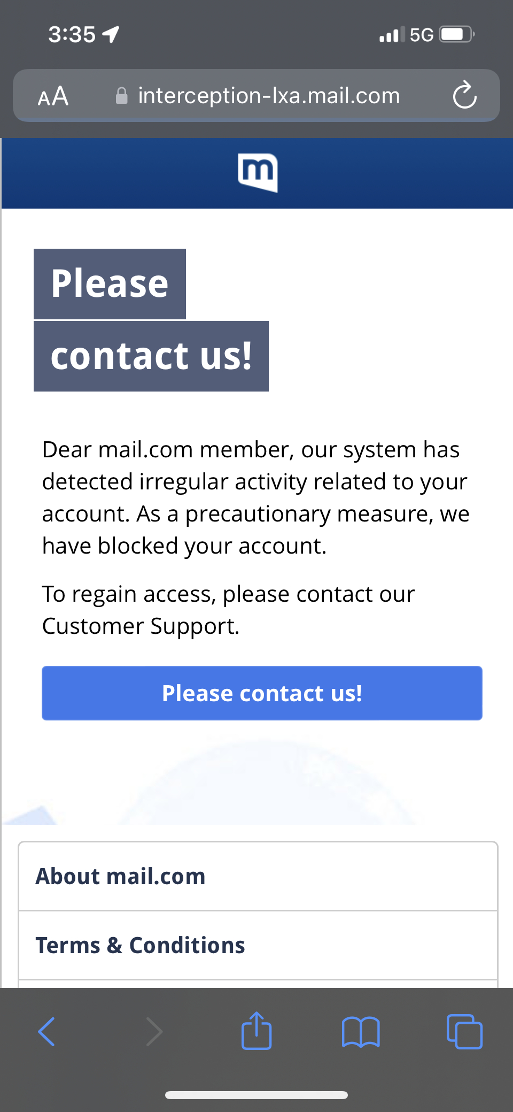Tap the "contact us!" heading block

[151, 356]
